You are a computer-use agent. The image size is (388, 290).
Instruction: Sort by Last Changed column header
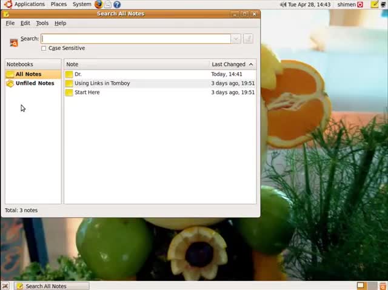pos(233,64)
